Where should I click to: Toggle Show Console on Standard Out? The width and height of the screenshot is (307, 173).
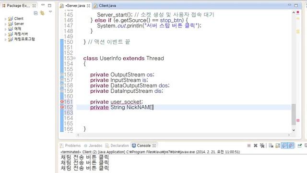(284, 146)
